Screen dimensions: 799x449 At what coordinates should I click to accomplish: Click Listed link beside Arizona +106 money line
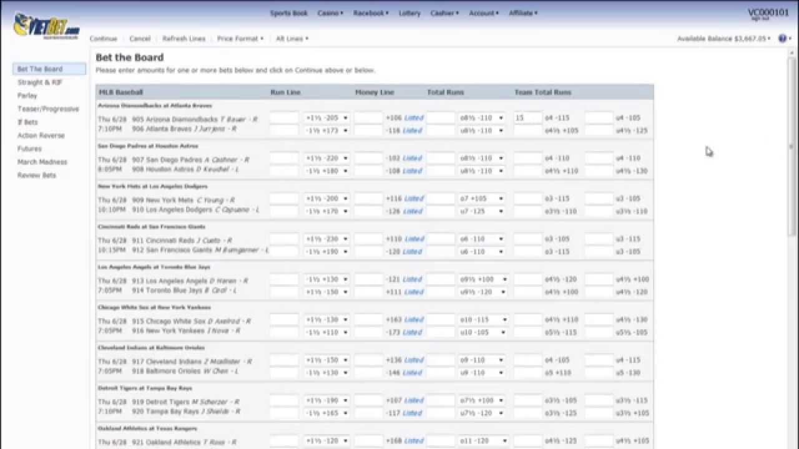414,118
